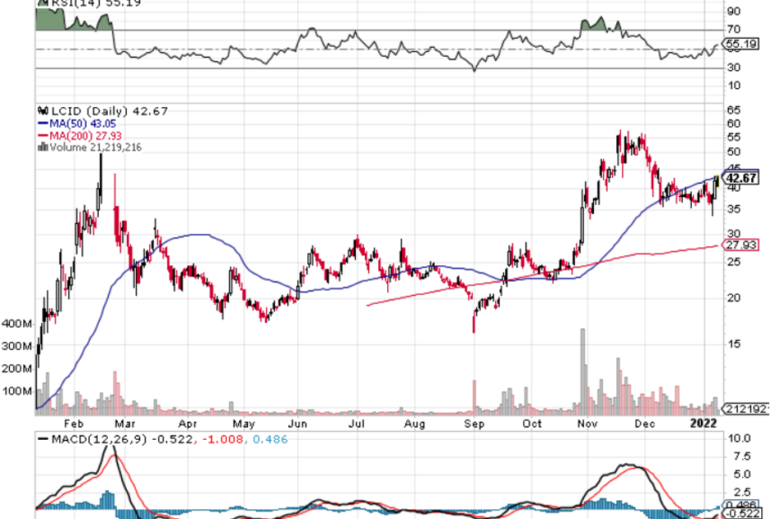Click the '50' price scale label
This screenshot has width=771, height=519.
point(734,152)
